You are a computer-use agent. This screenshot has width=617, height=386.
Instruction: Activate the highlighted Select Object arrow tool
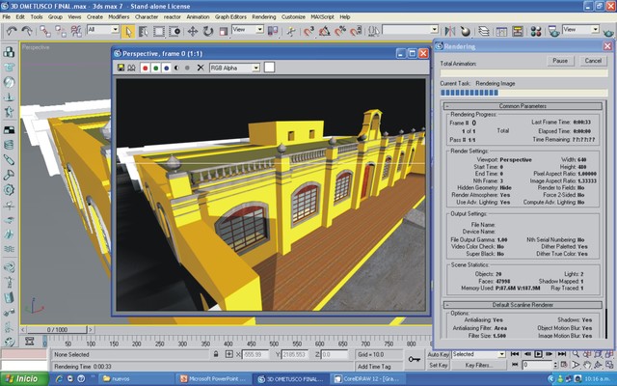tap(128, 31)
